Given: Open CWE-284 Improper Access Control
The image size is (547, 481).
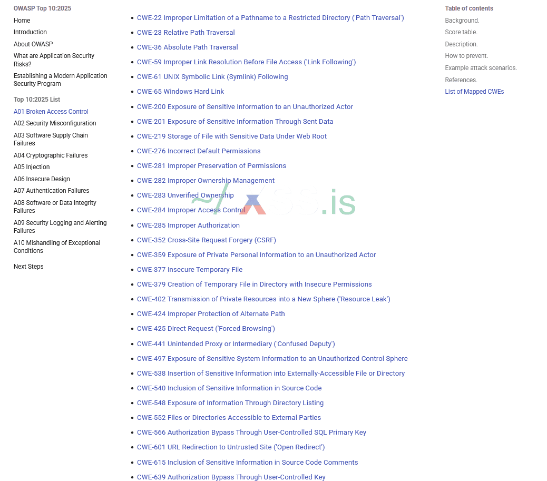Looking at the screenshot, I should click(191, 210).
